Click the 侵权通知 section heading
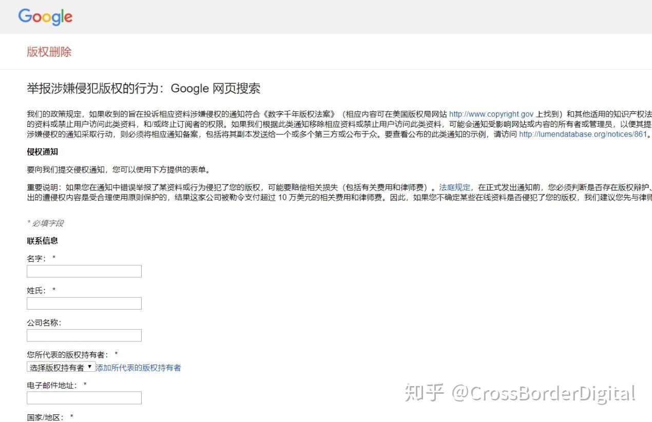The height and width of the screenshot is (422, 652). tap(42, 152)
